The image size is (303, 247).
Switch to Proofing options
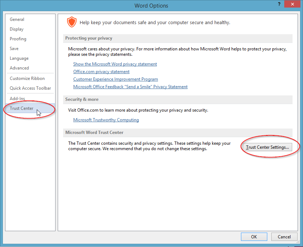point(18,39)
